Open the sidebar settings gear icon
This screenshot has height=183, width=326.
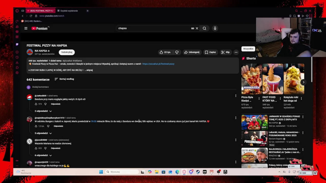tap(17, 73)
